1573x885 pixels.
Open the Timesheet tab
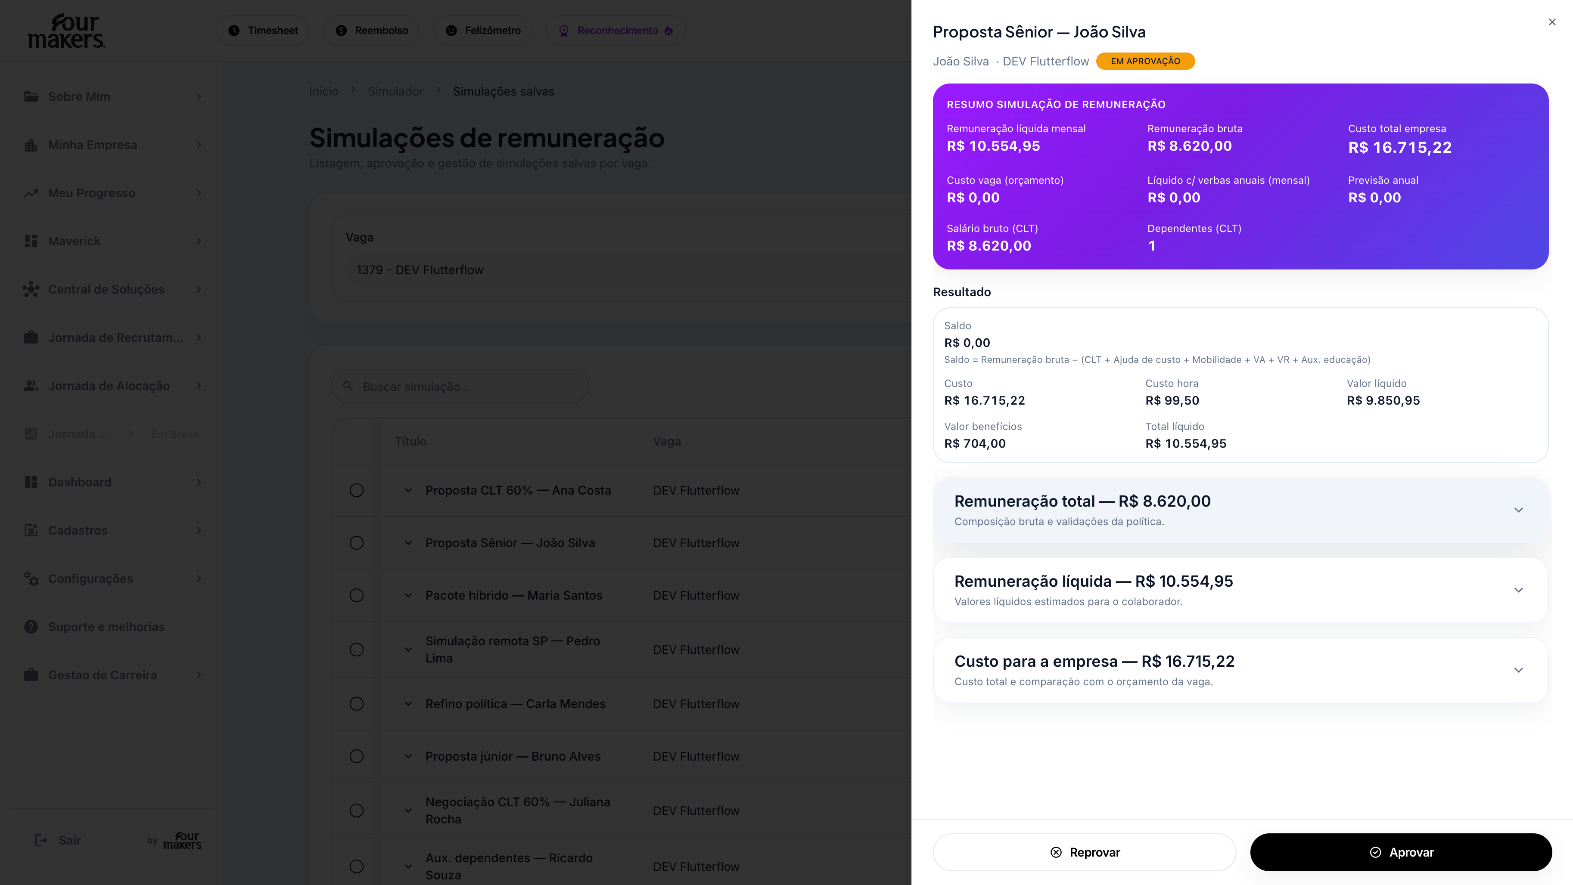(263, 31)
